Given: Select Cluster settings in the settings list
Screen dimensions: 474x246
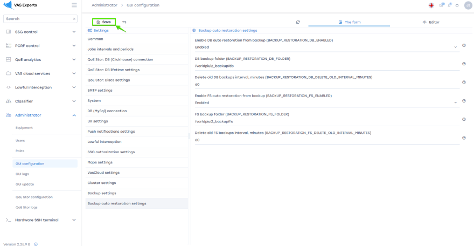Looking at the screenshot, I should [x=102, y=183].
